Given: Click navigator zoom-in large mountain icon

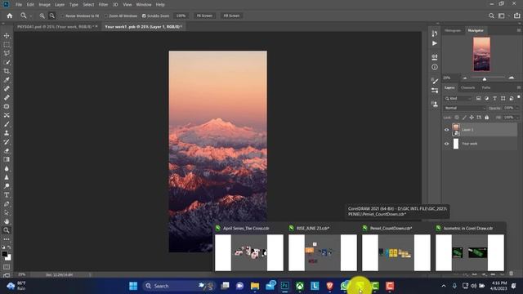Looking at the screenshot, I should (512, 78).
